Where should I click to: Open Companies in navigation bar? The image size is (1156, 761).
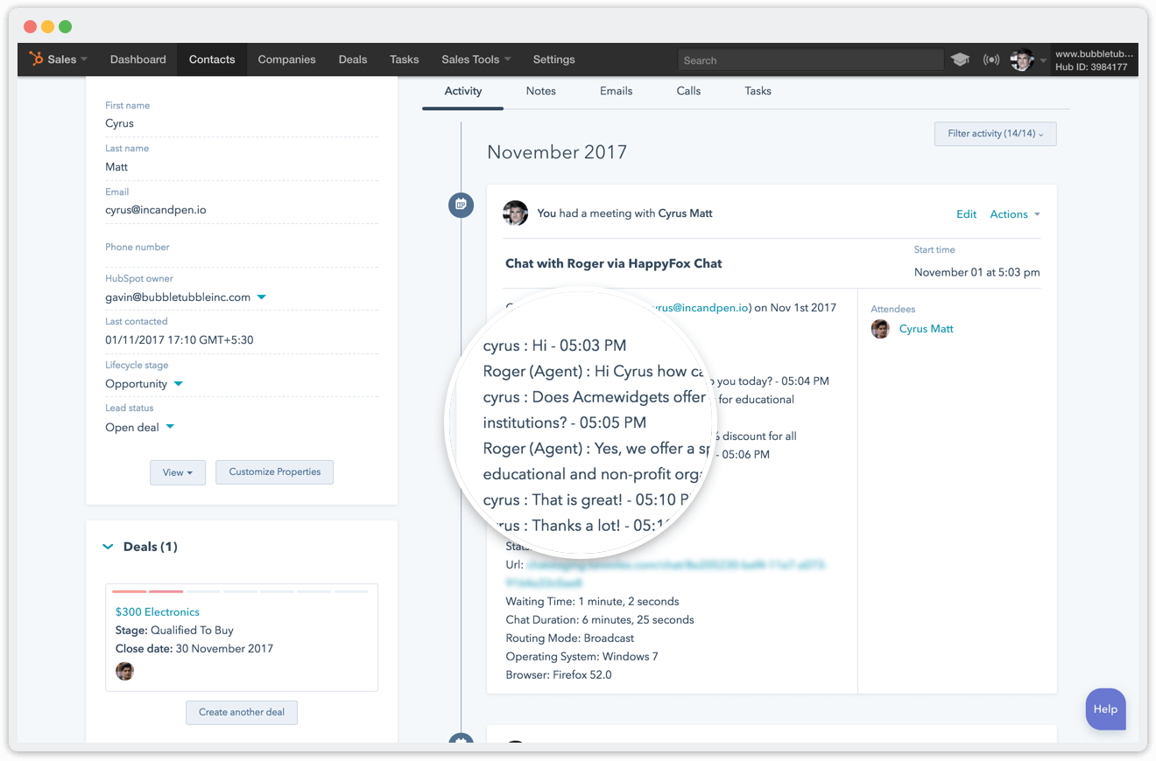click(x=286, y=59)
